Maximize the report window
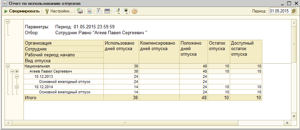Screen dimensions: 300x130 click(289, 3)
